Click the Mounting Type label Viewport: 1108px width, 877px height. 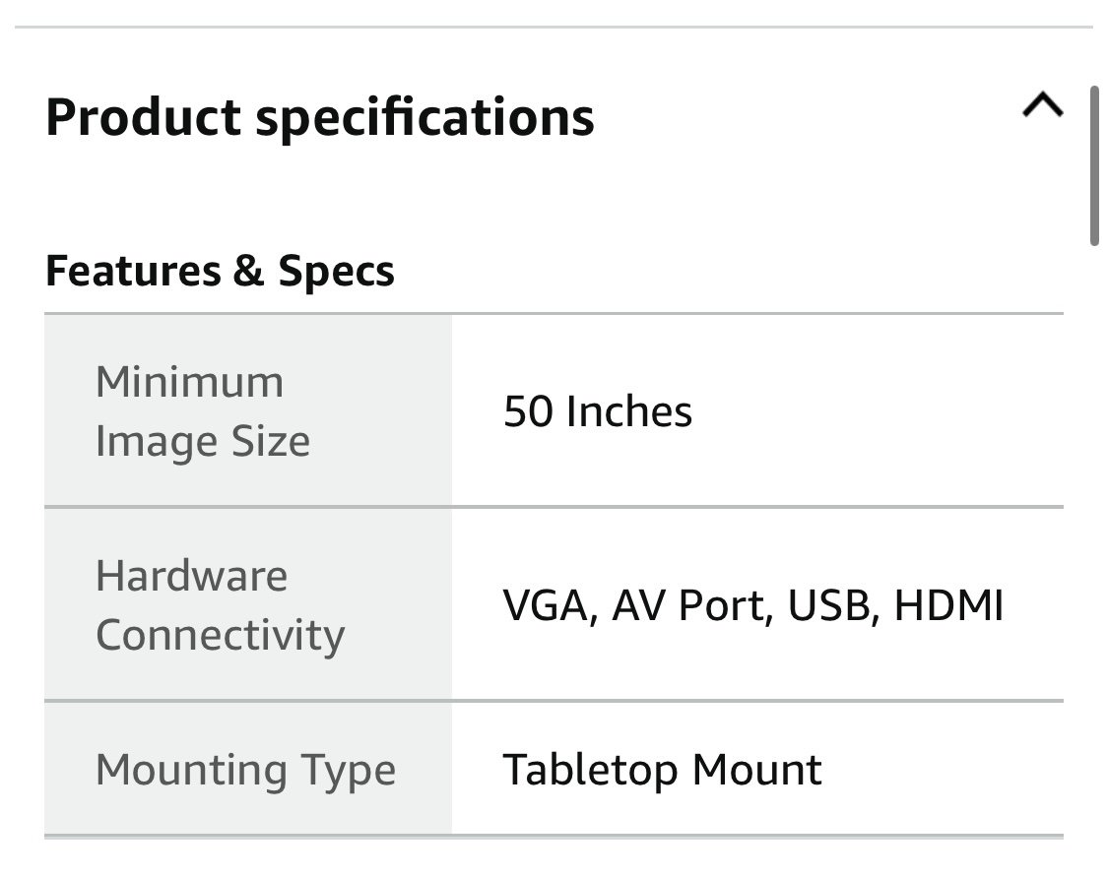point(245,770)
